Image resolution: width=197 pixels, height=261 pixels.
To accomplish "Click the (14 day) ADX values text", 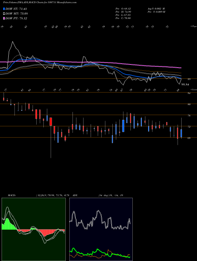I will tap(110, 195).
